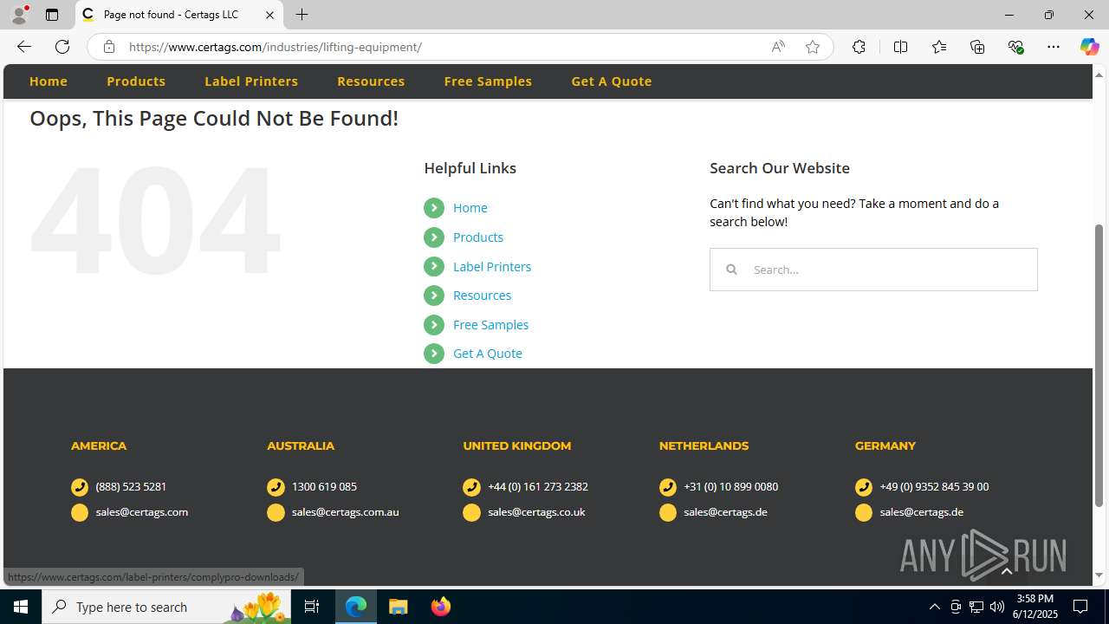Screen dimensions: 1109x624
Task: Open Browser essentials icon
Action: (x=1015, y=47)
